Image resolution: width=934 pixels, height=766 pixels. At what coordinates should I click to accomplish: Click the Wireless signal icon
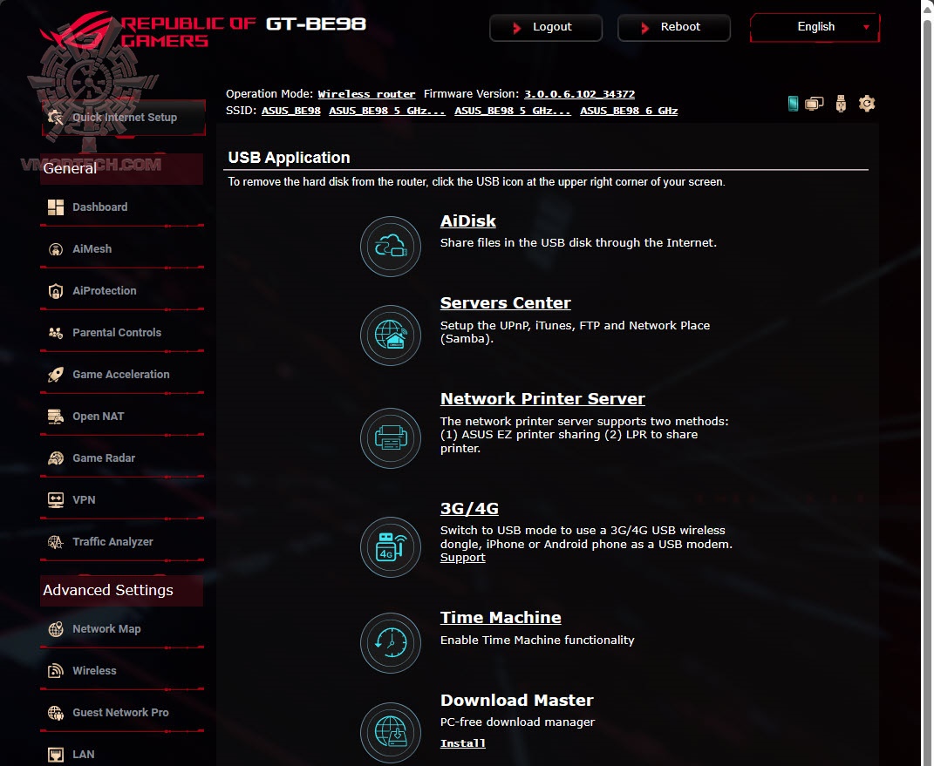click(x=56, y=671)
